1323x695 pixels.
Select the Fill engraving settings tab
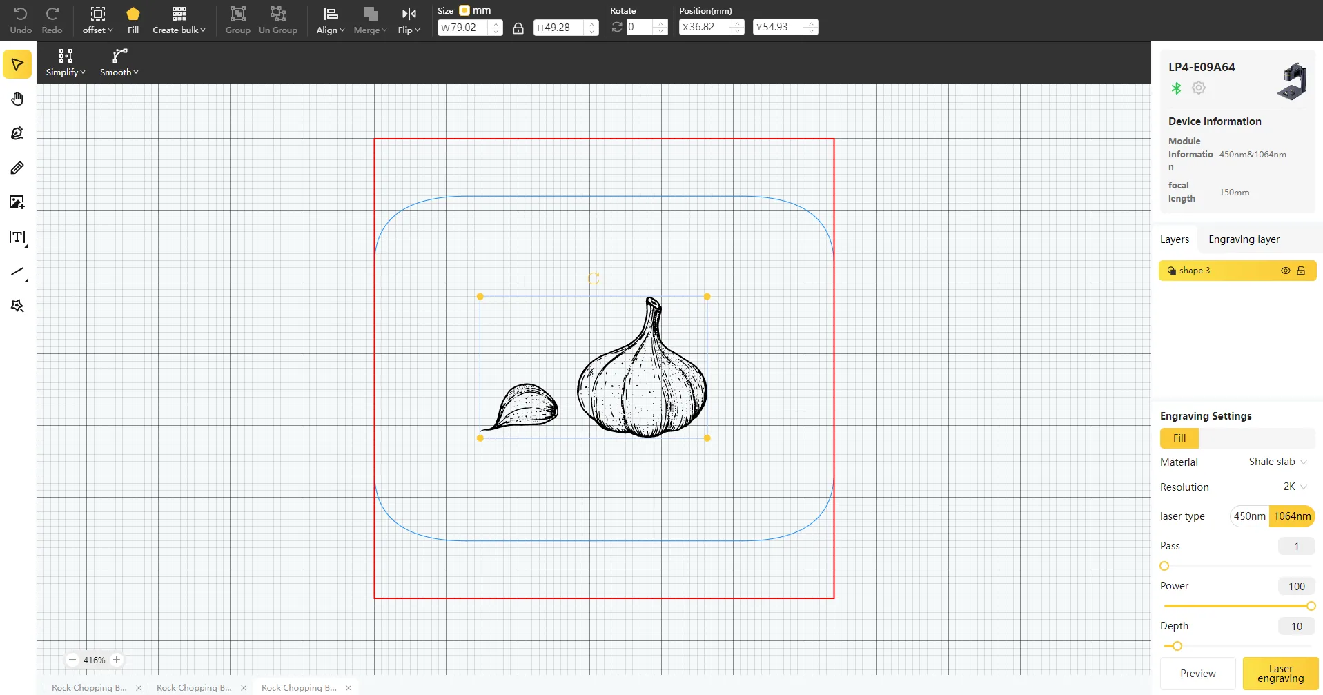[x=1179, y=438]
